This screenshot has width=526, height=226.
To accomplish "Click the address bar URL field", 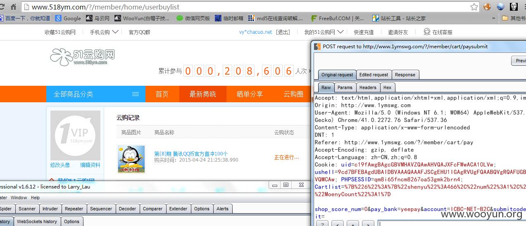I will tap(246, 7).
